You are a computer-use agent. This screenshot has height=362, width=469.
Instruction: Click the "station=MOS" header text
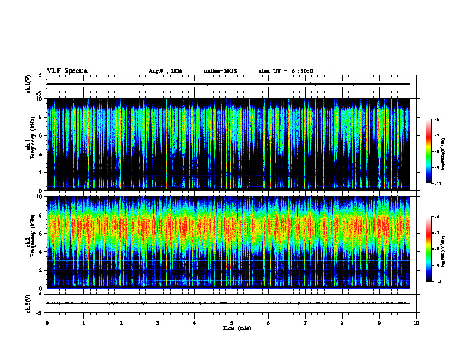pos(220,71)
